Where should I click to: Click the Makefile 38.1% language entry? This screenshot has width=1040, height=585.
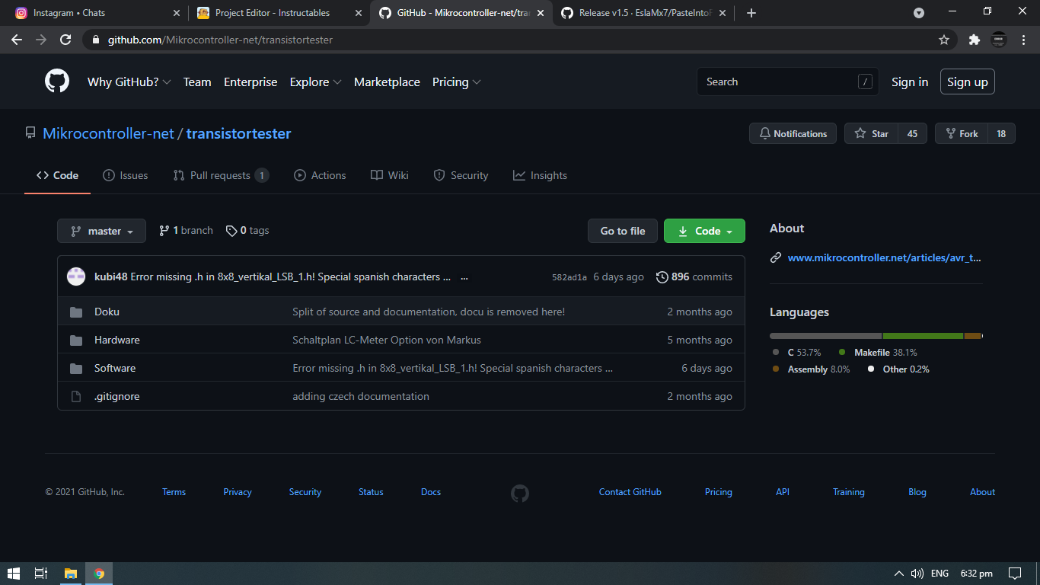click(x=878, y=352)
